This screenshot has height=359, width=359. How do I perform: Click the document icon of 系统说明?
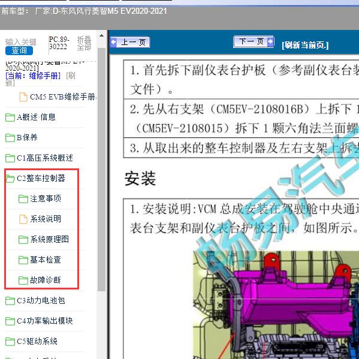pos(23,219)
